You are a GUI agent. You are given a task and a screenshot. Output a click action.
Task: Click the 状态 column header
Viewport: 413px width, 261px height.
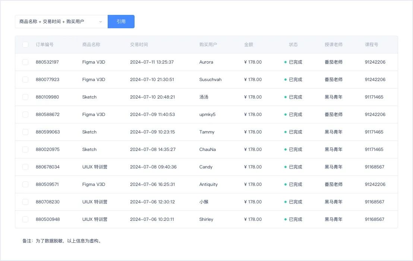293,45
